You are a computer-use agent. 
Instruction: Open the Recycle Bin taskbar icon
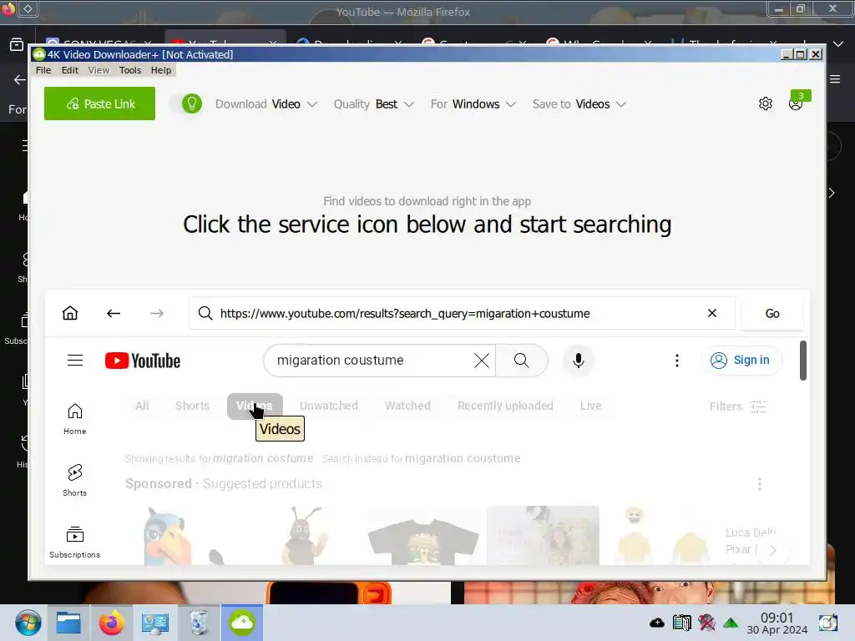point(199,623)
